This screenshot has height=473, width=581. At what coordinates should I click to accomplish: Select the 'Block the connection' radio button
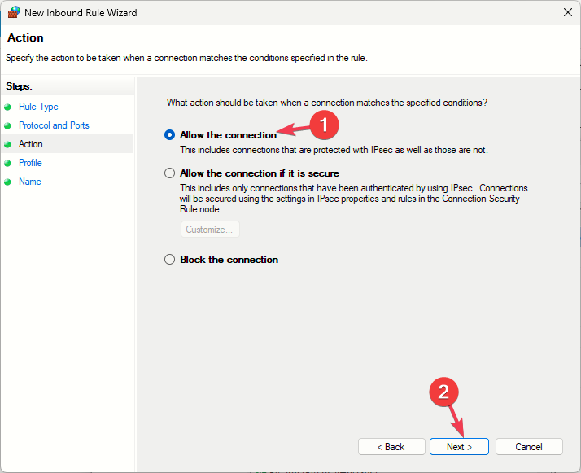point(170,260)
